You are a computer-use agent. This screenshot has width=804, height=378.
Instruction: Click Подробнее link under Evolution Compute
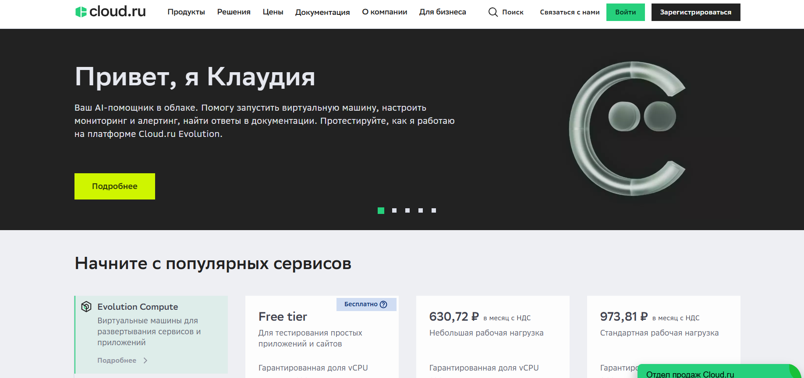pyautogui.click(x=117, y=360)
